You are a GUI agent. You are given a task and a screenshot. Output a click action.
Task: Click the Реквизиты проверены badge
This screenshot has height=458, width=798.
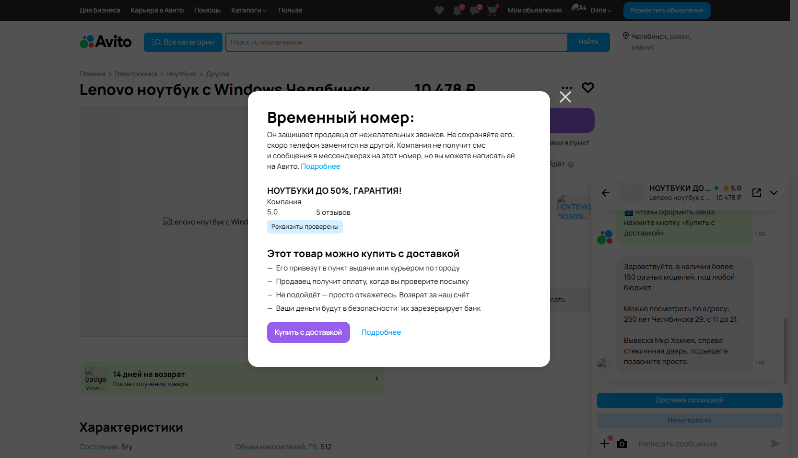click(305, 227)
